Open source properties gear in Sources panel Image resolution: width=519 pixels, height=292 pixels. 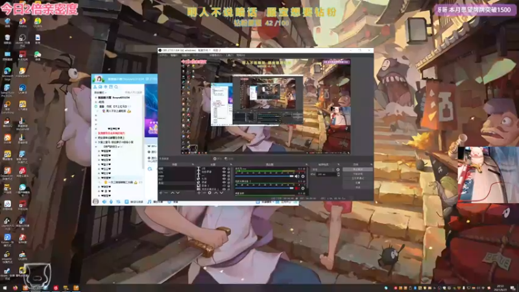pyautogui.click(x=210, y=193)
